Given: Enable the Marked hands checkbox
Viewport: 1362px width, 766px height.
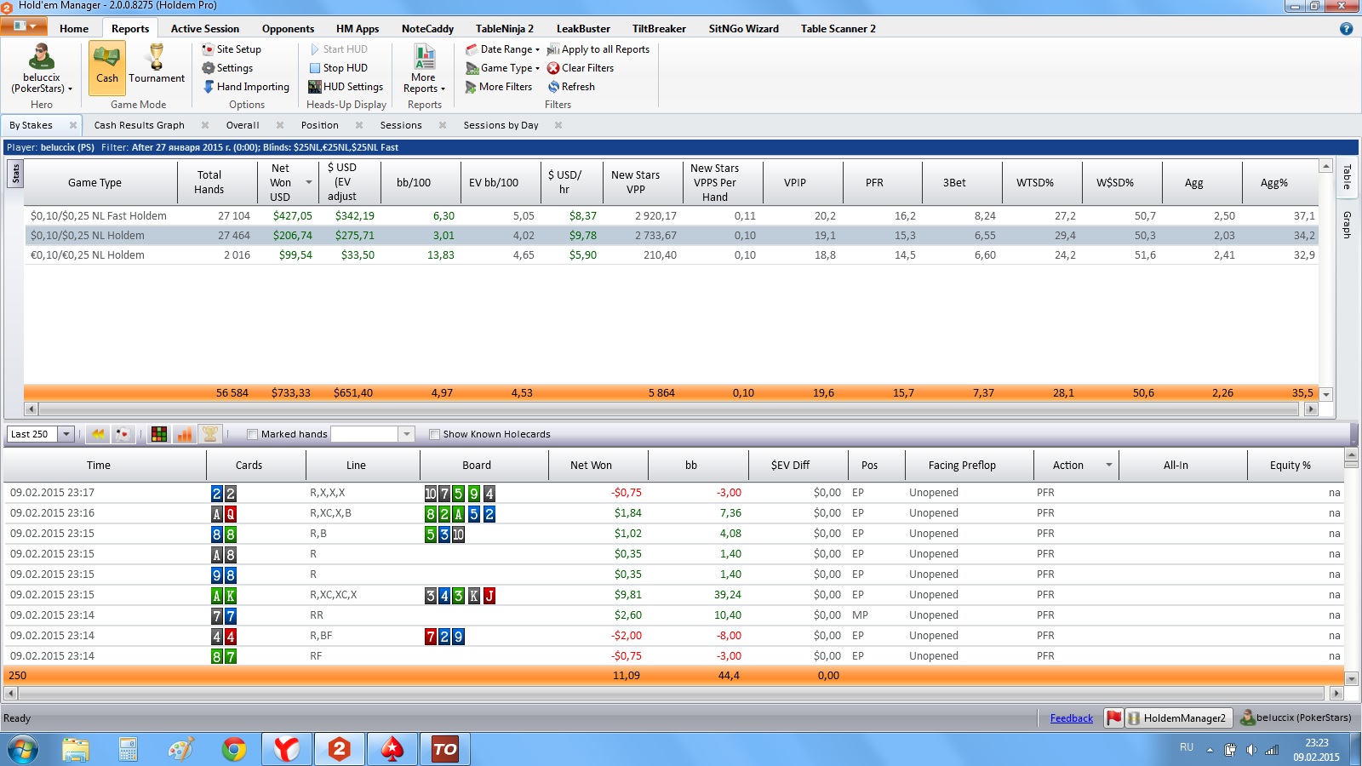Looking at the screenshot, I should point(252,434).
